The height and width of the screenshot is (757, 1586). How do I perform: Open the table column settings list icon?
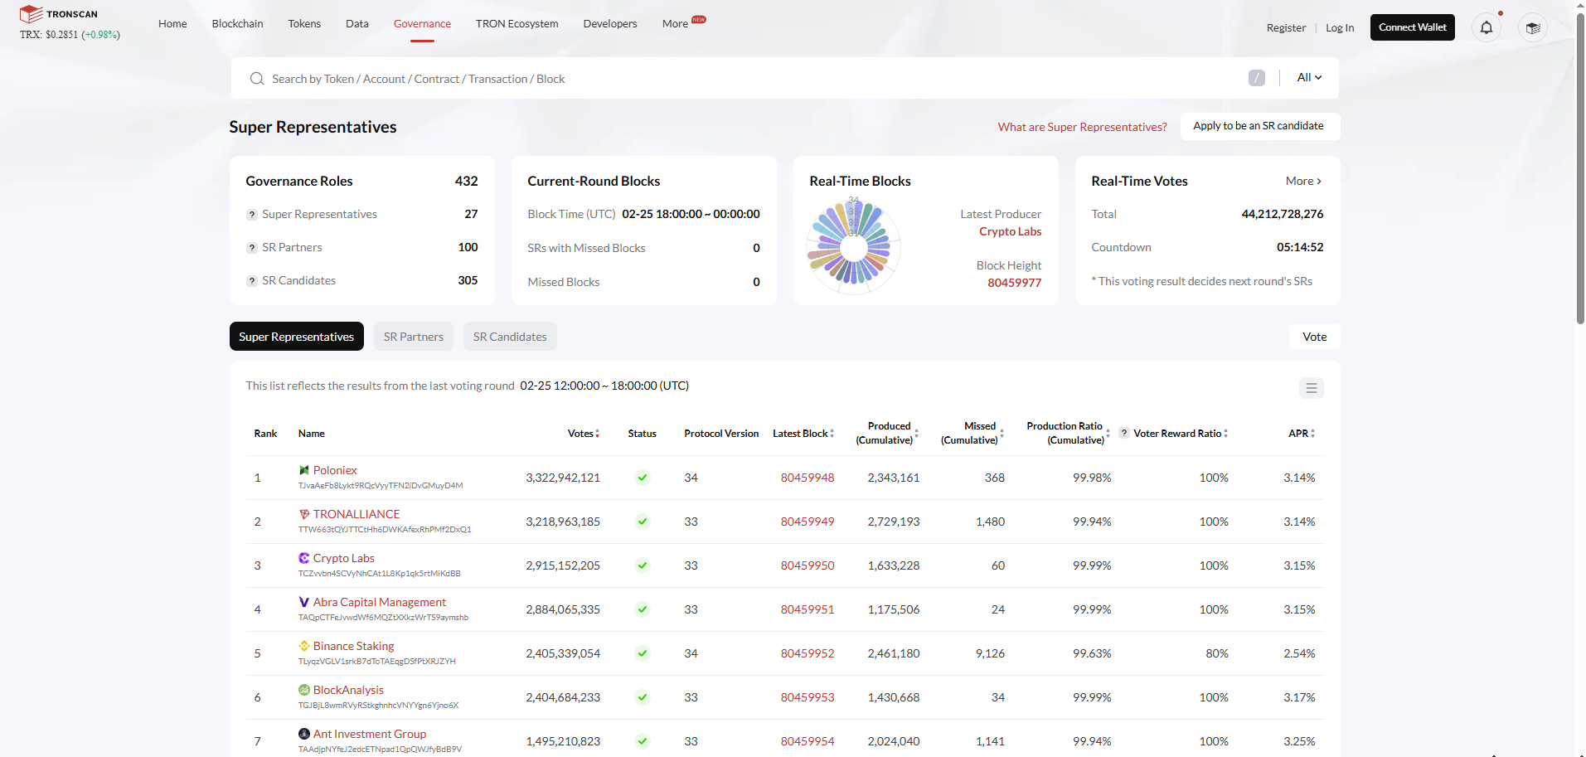[x=1311, y=388]
